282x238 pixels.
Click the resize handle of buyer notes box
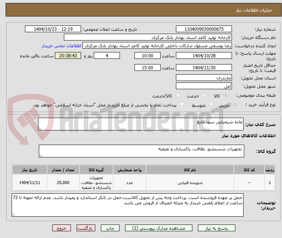13,215
